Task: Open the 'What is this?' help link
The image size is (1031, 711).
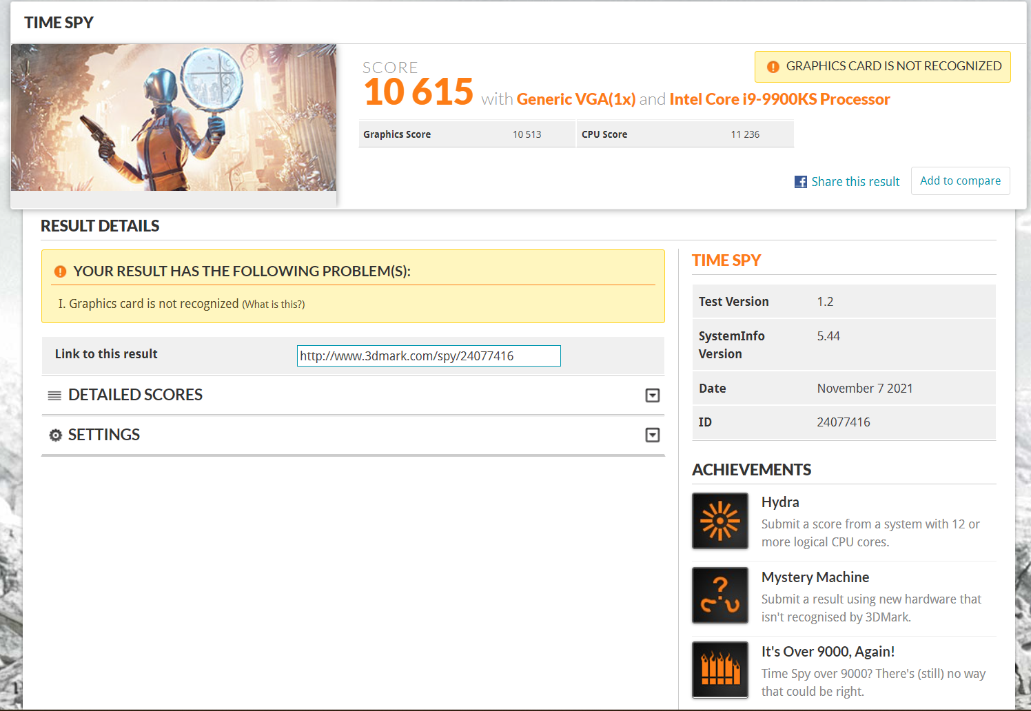Action: [x=274, y=305]
